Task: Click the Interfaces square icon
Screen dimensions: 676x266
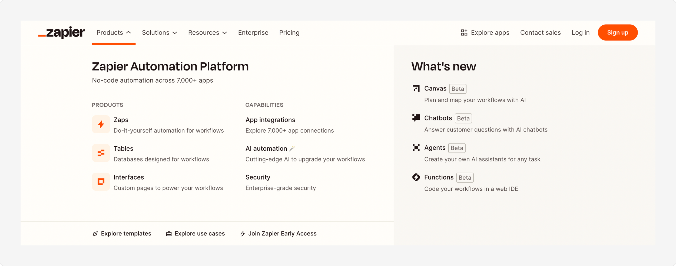Action: (x=101, y=182)
